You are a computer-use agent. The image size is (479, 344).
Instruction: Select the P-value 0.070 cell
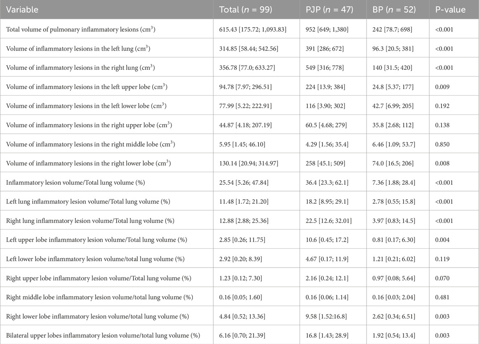[443, 278]
